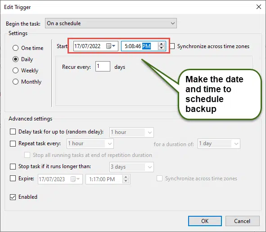Check Delay task for up to checkbox
266x232 pixels.
click(x=13, y=132)
